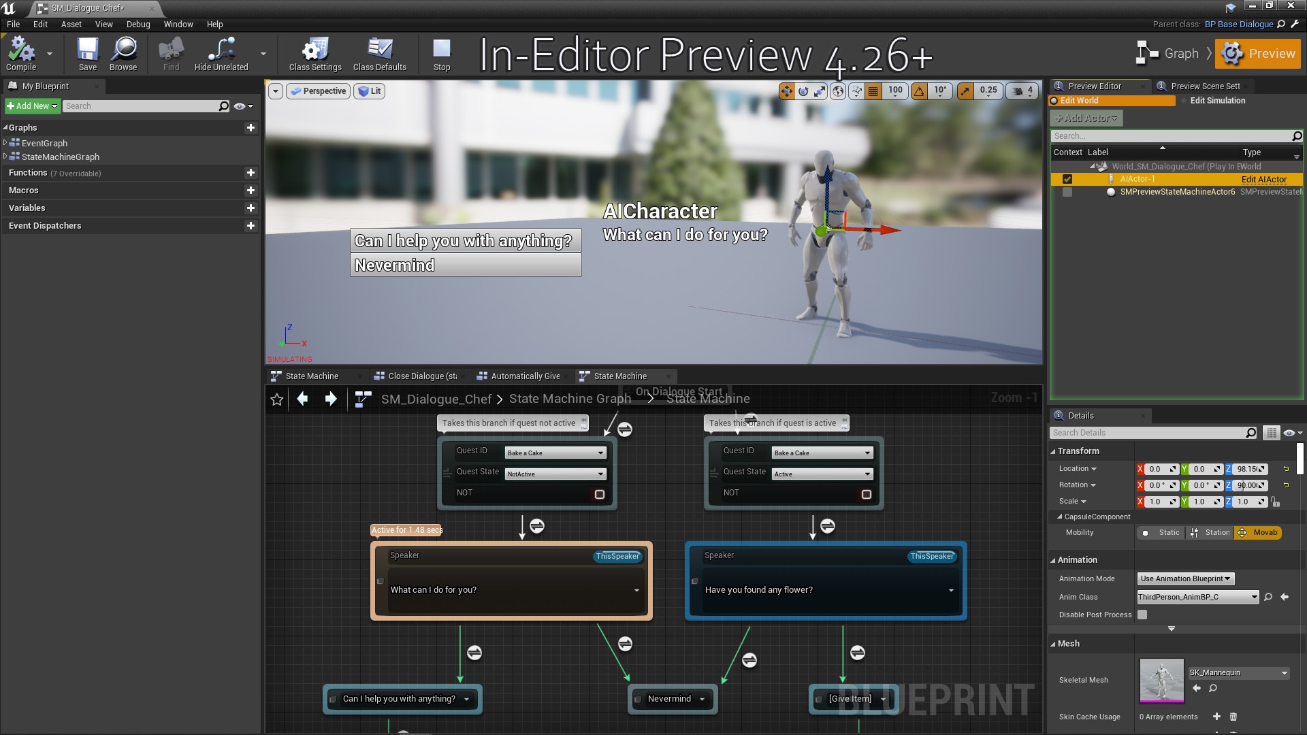This screenshot has width=1307, height=735.
Task: Open the Quest State dropdown showing NotActive
Action: pos(554,474)
